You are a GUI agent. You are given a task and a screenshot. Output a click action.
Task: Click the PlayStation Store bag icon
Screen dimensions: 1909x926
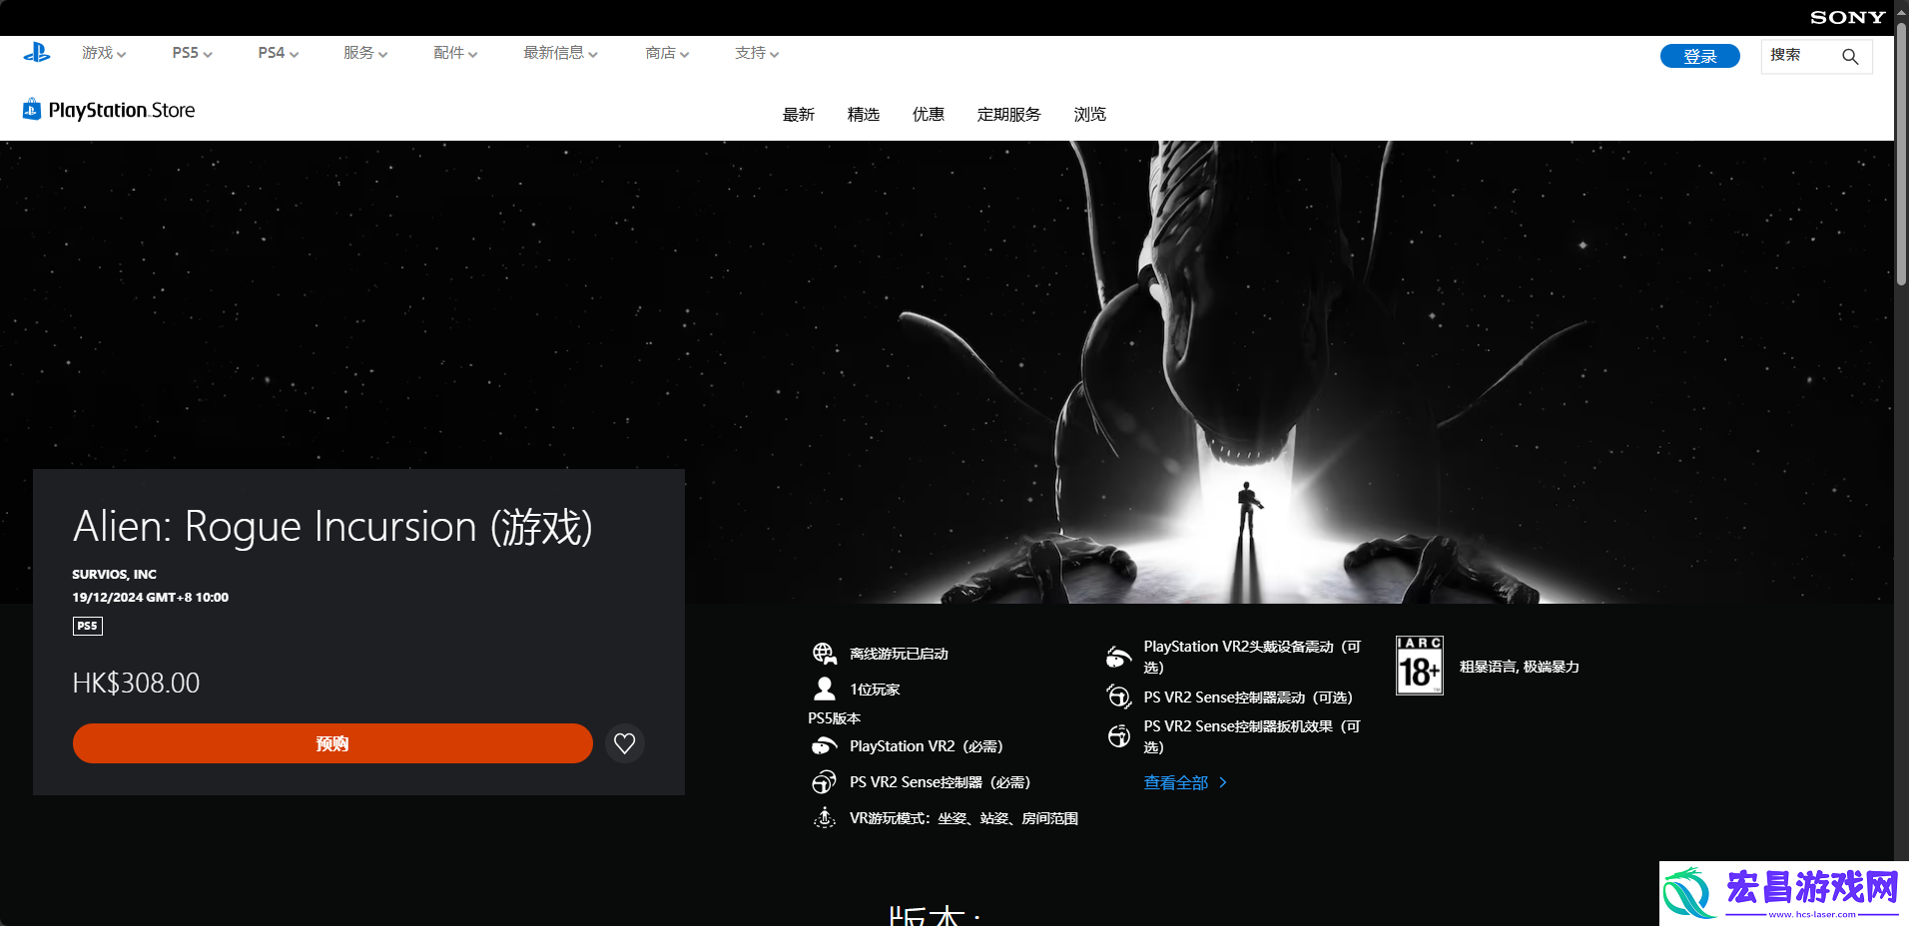(32, 109)
